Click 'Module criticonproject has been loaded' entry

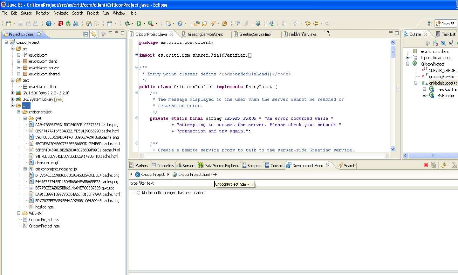tap(173, 193)
